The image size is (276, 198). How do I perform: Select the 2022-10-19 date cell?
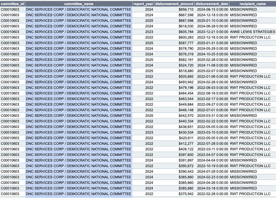coord(212,166)
